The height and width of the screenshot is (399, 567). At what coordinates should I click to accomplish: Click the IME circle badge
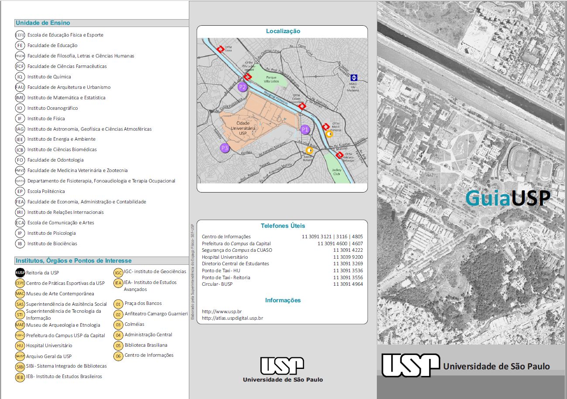click(x=20, y=98)
